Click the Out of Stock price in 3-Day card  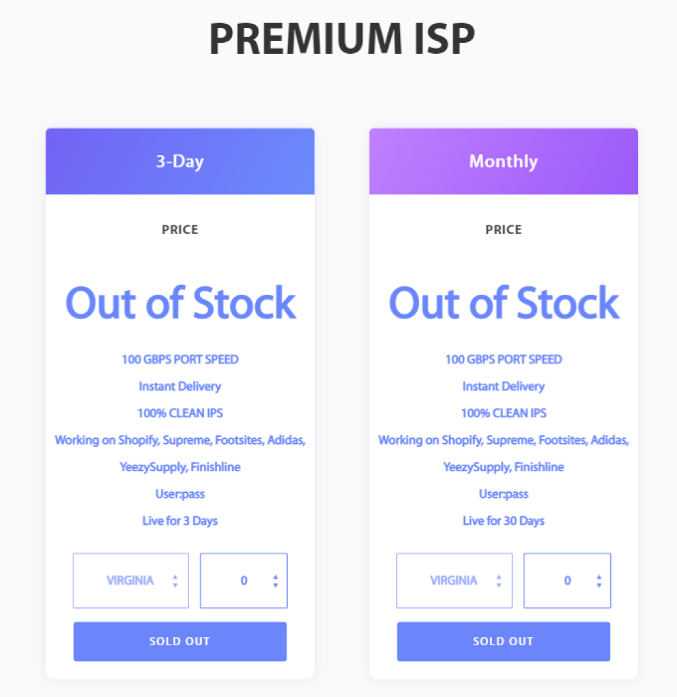click(180, 303)
